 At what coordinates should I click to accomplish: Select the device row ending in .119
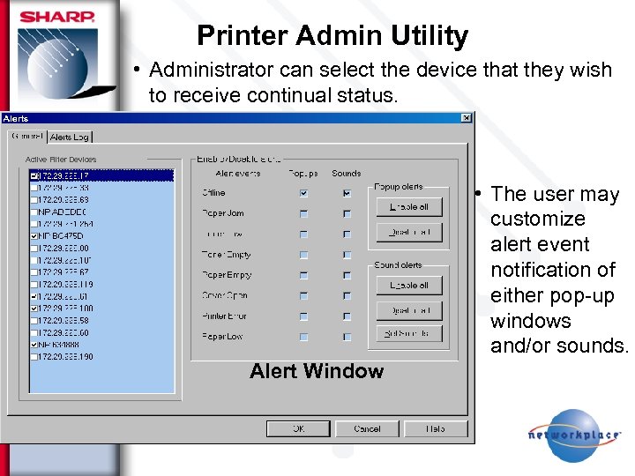101,285
